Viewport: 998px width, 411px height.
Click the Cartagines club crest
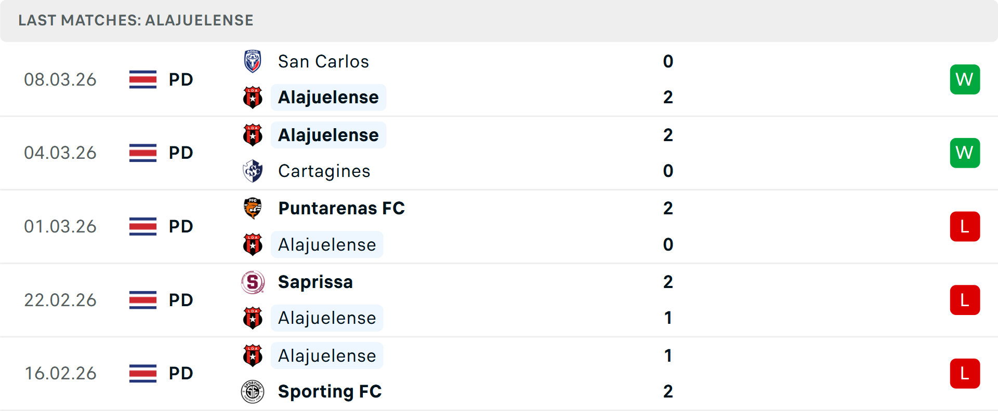(x=253, y=171)
